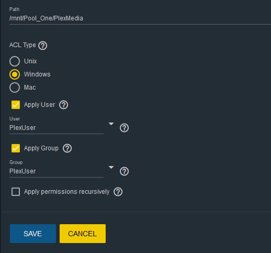Click the User field showing PlexUser

pyautogui.click(x=57, y=128)
